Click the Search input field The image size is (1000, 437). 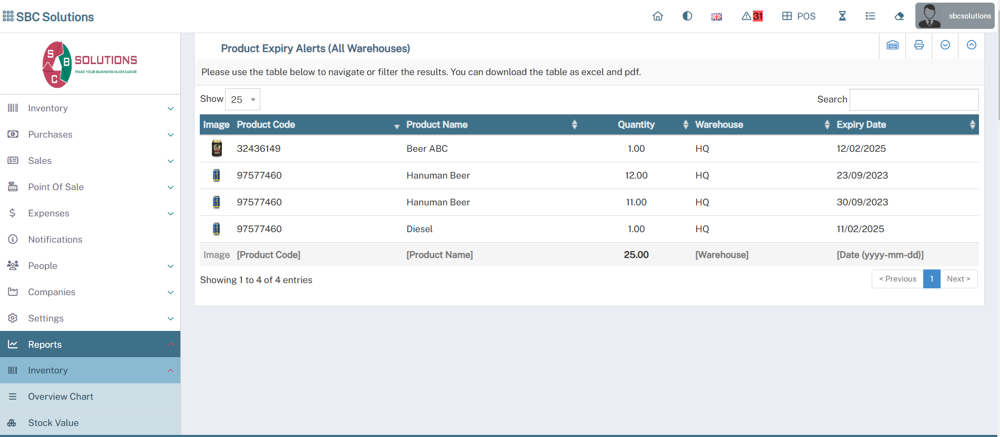[x=914, y=100]
